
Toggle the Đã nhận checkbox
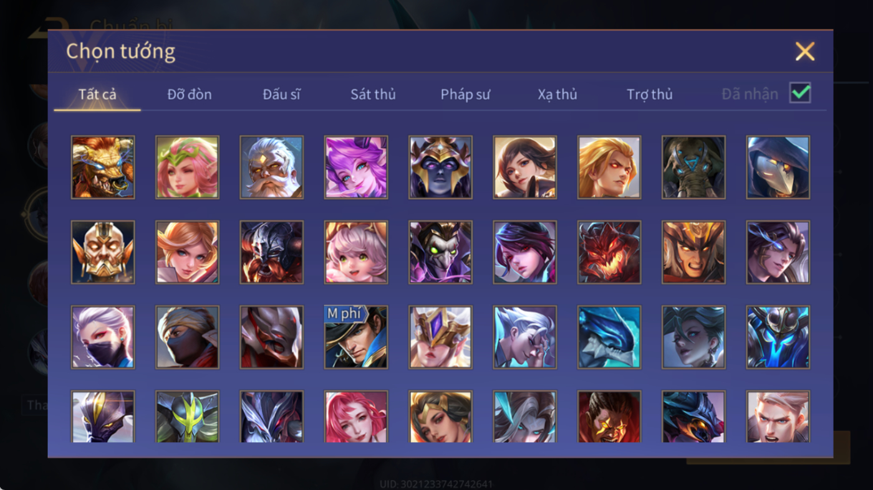(x=800, y=93)
